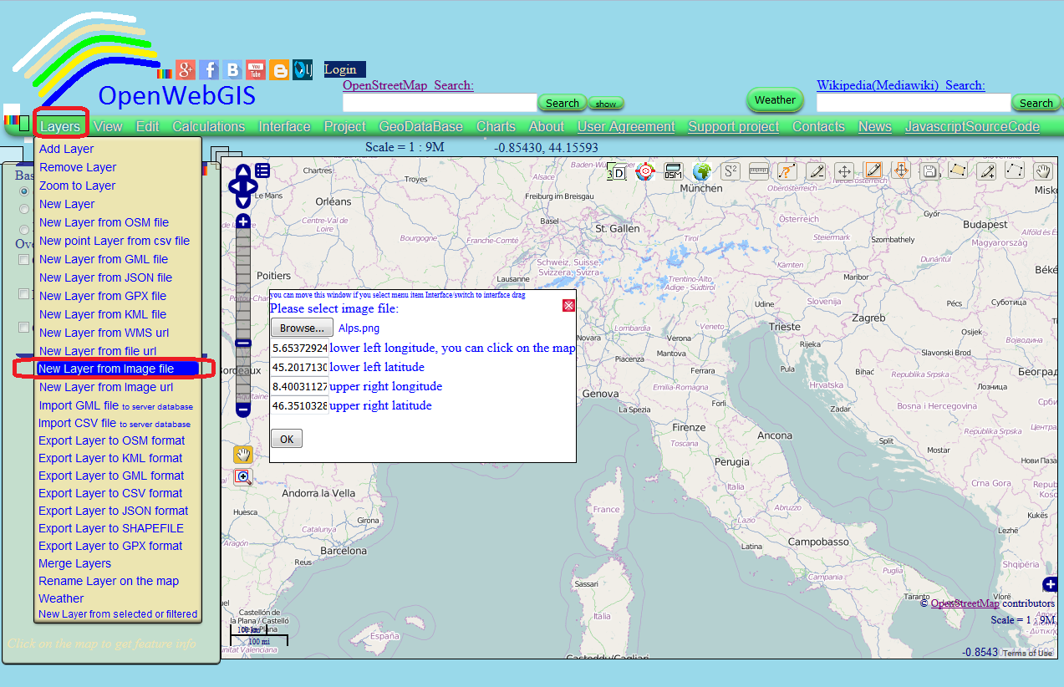The width and height of the screenshot is (1064, 687).
Task: Open the VK 'B' social icon
Action: (x=232, y=70)
